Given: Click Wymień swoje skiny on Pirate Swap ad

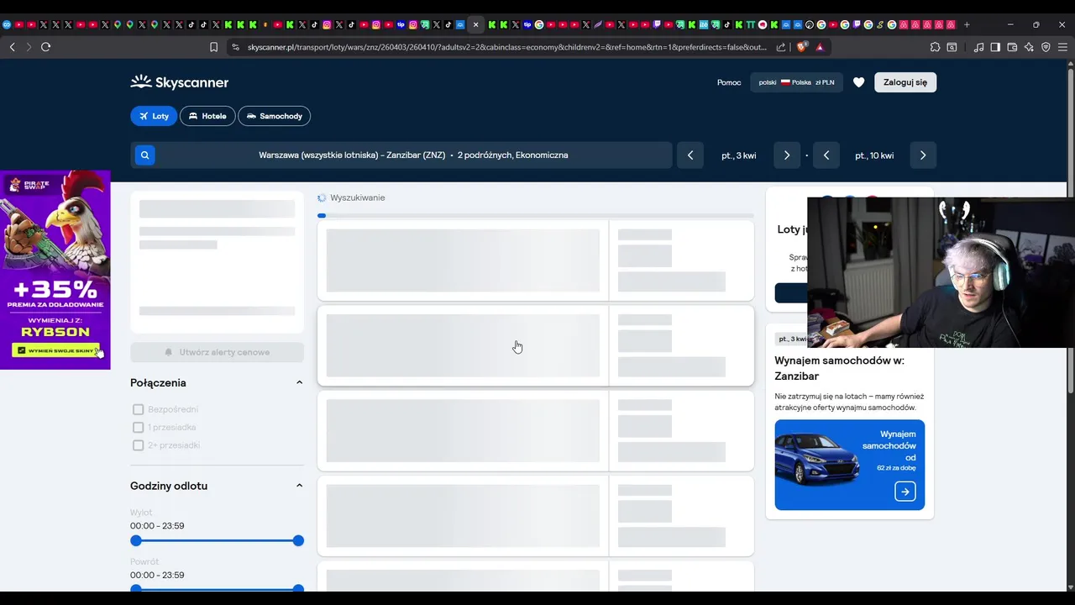Looking at the screenshot, I should point(55,350).
